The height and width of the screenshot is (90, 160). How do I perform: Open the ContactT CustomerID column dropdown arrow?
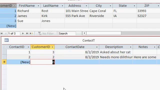point(52,47)
